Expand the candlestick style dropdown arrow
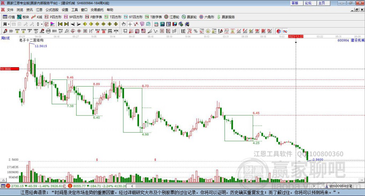The width and height of the screenshot is (365, 196). (x=42, y=24)
